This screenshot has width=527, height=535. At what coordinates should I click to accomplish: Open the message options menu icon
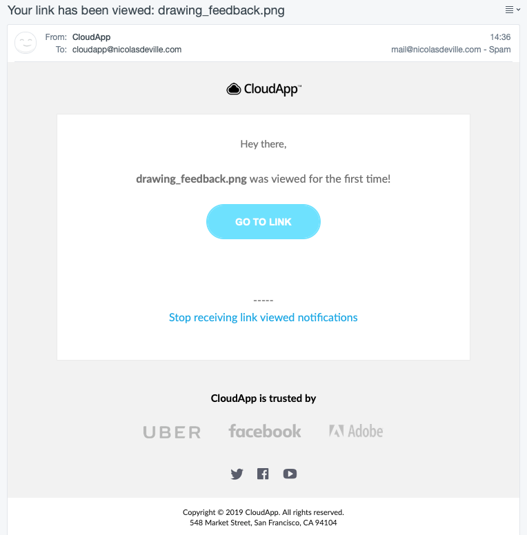pos(513,10)
